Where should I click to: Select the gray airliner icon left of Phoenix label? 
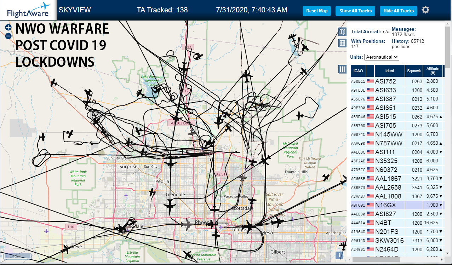pyautogui.click(x=188, y=224)
